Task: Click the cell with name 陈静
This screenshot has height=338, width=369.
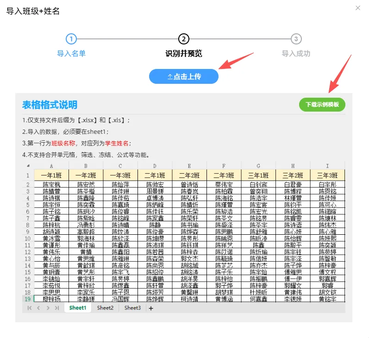Action: [x=155, y=225]
